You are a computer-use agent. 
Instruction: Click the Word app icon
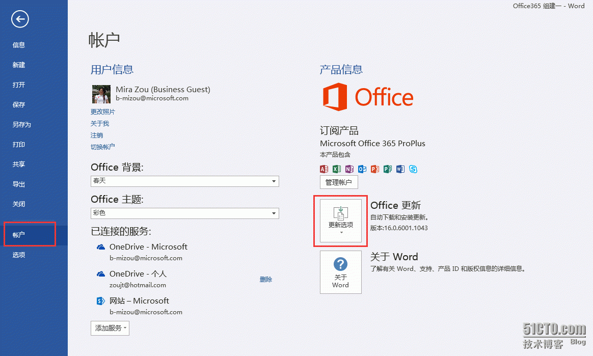[x=400, y=169]
